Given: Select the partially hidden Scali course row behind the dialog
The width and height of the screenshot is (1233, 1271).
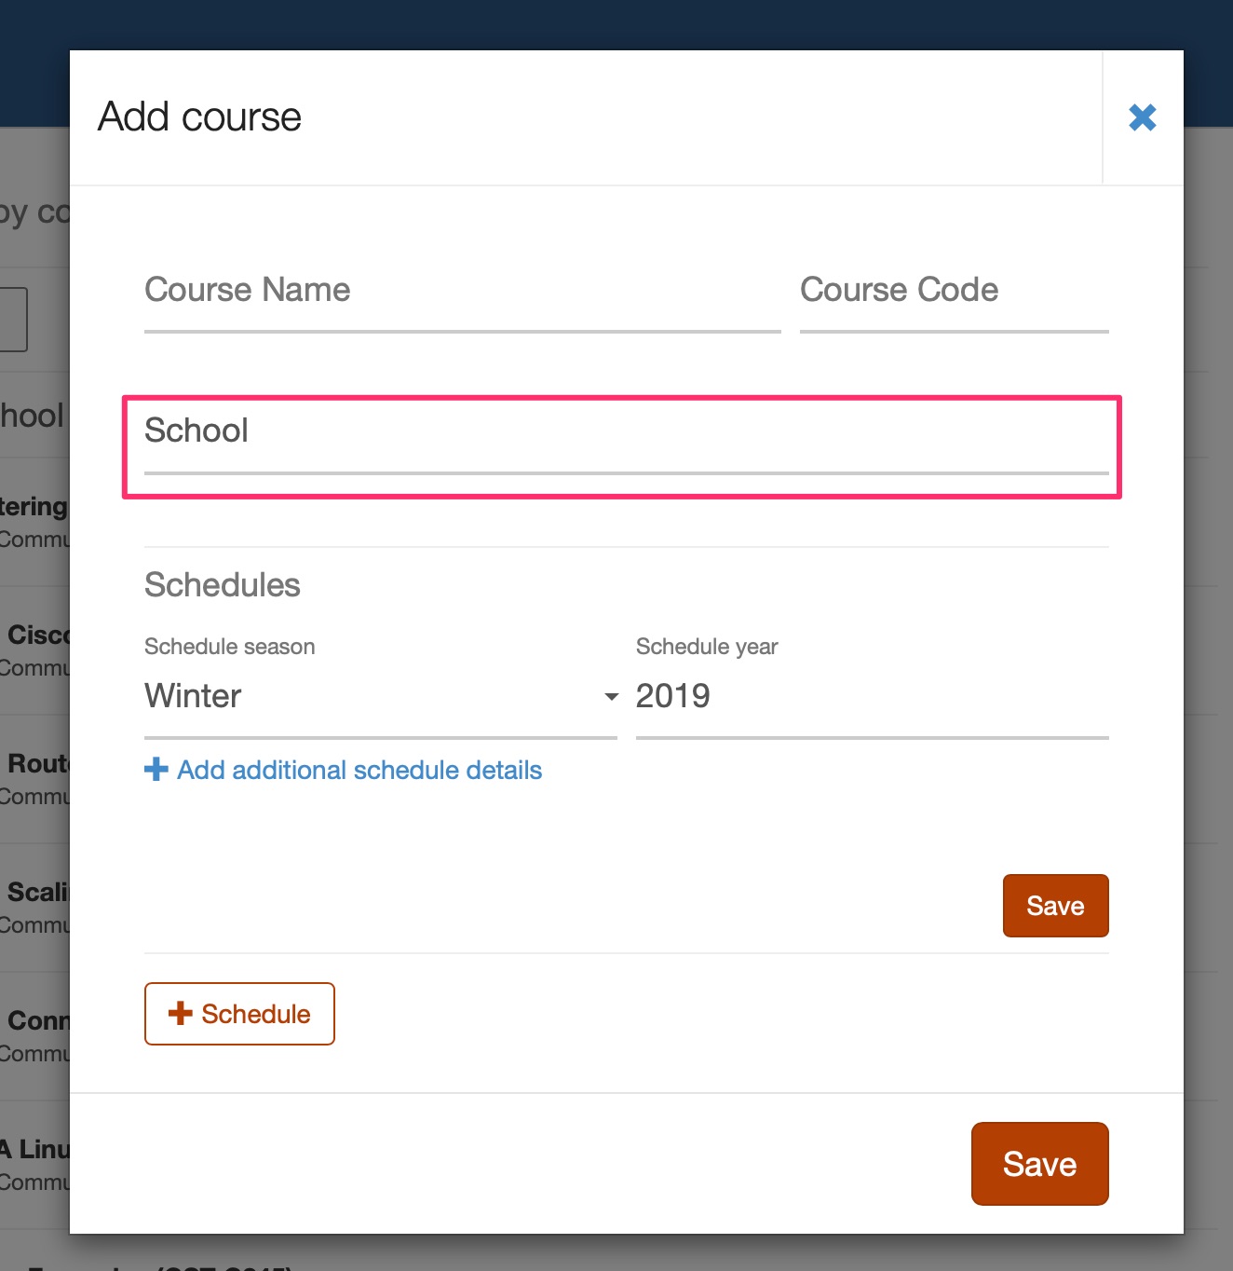Looking at the screenshot, I should 34,908.
